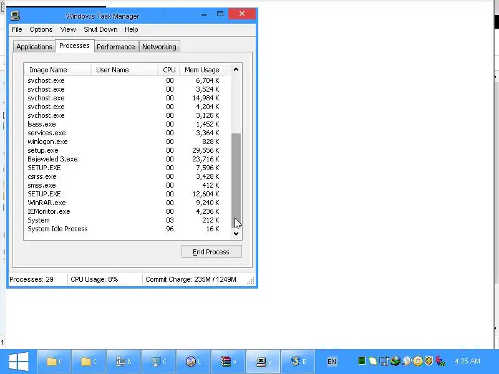Click the 4:25 AM clock
Viewport: 499px width, 374px height.
point(467,361)
